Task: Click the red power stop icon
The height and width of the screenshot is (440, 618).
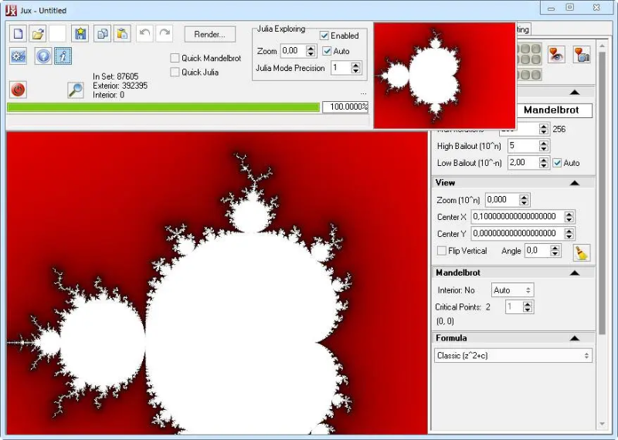Action: pyautogui.click(x=18, y=90)
